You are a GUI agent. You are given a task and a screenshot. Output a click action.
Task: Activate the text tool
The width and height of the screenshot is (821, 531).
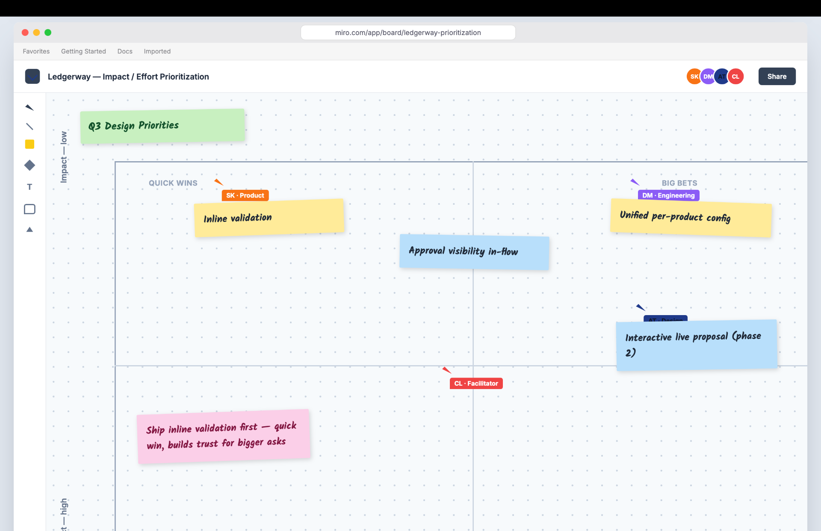tap(30, 187)
